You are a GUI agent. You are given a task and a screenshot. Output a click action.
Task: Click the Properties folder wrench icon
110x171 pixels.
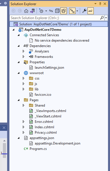pyautogui.click(x=26, y=62)
